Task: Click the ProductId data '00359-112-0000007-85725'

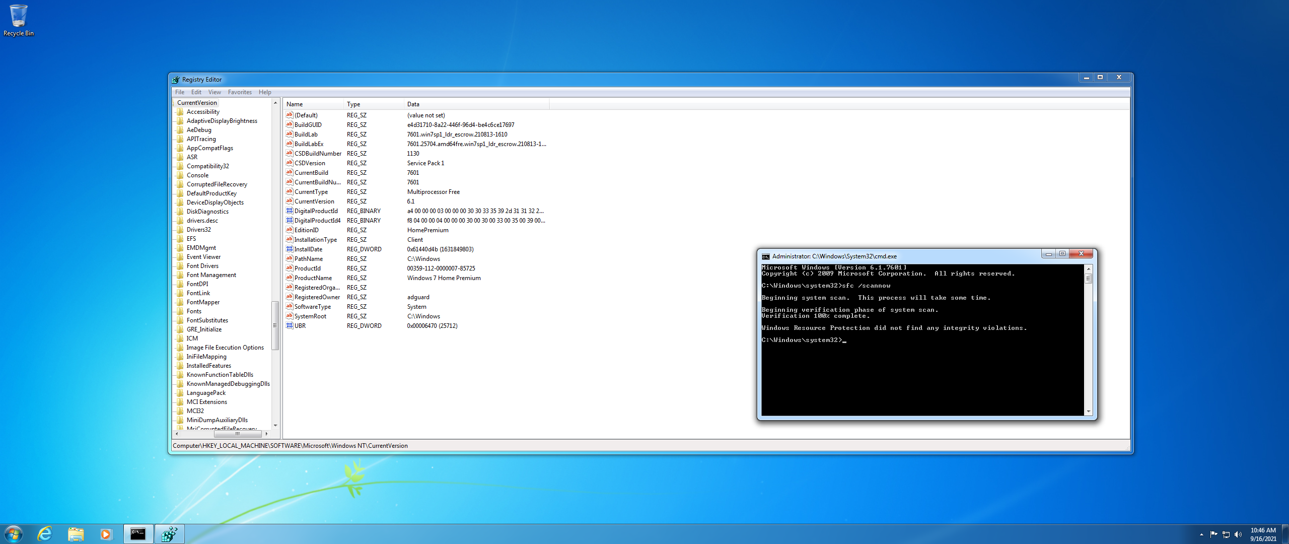Action: pos(441,268)
